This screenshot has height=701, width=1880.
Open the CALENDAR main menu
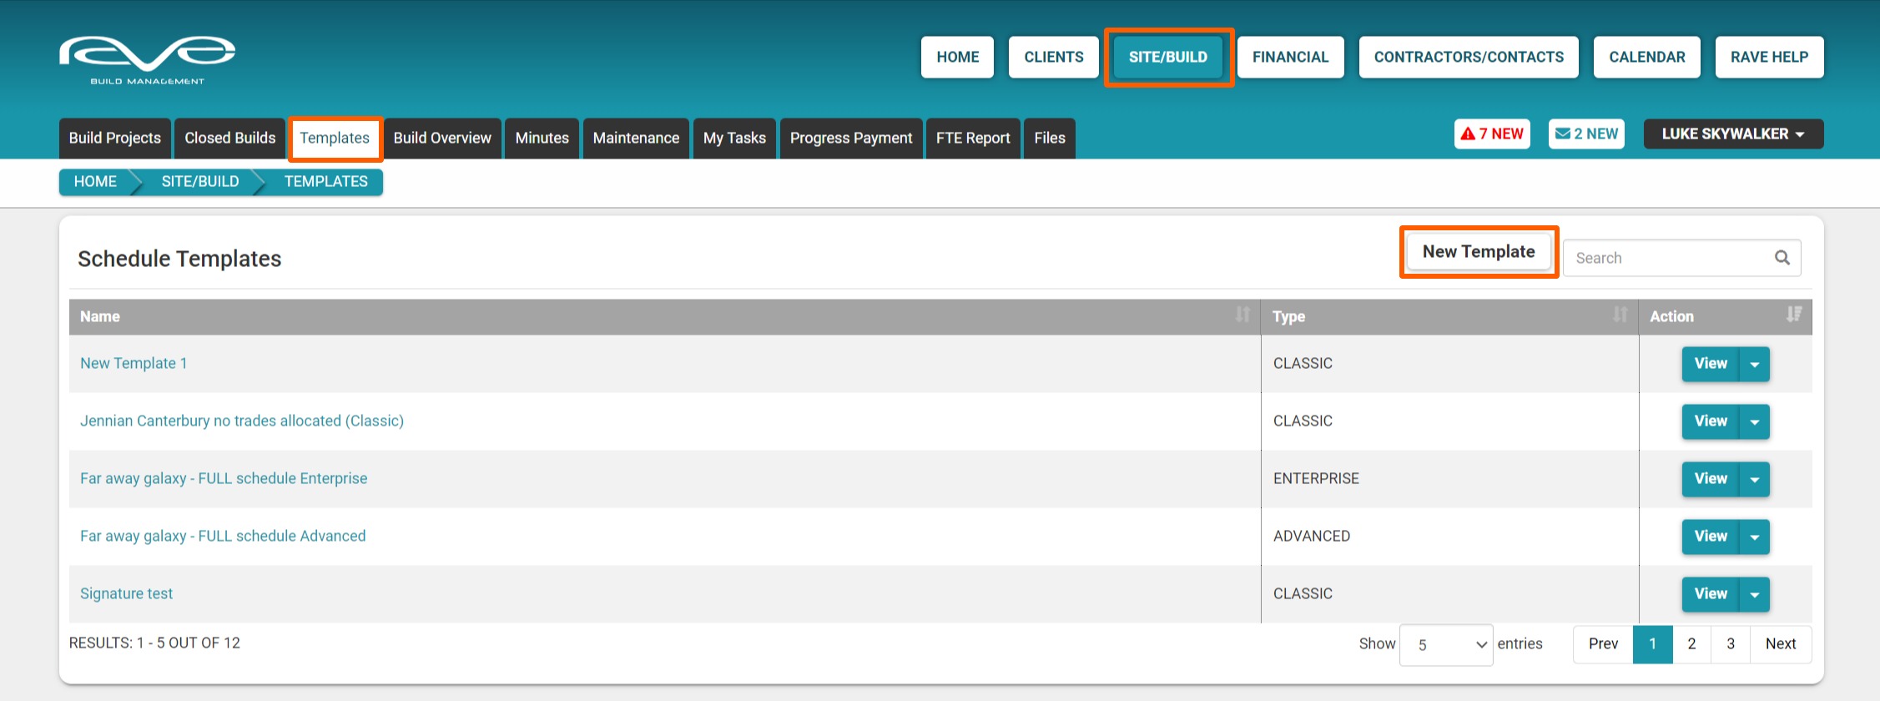1646,57
